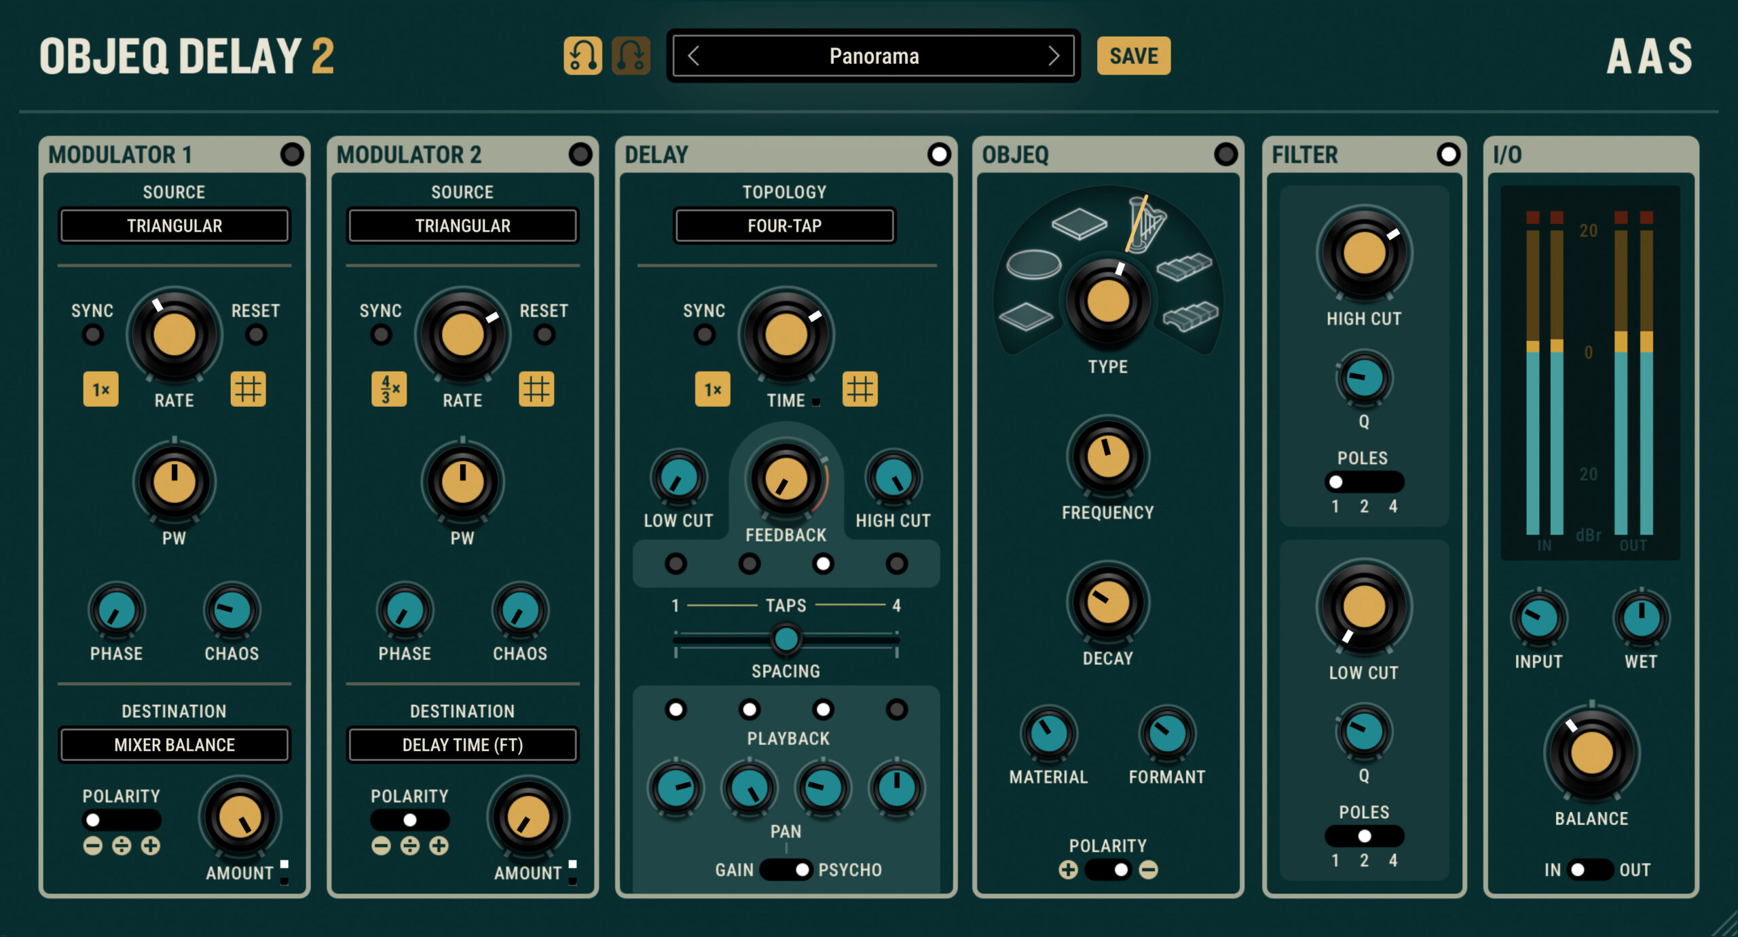Click the 1x rate multiplier icon in Modulator 1
This screenshot has height=937, width=1738.
tap(103, 390)
